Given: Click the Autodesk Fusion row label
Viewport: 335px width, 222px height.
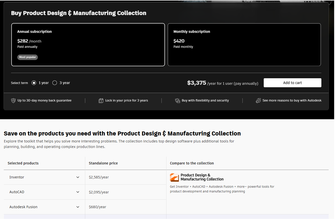Looking at the screenshot, I should pos(23,207).
